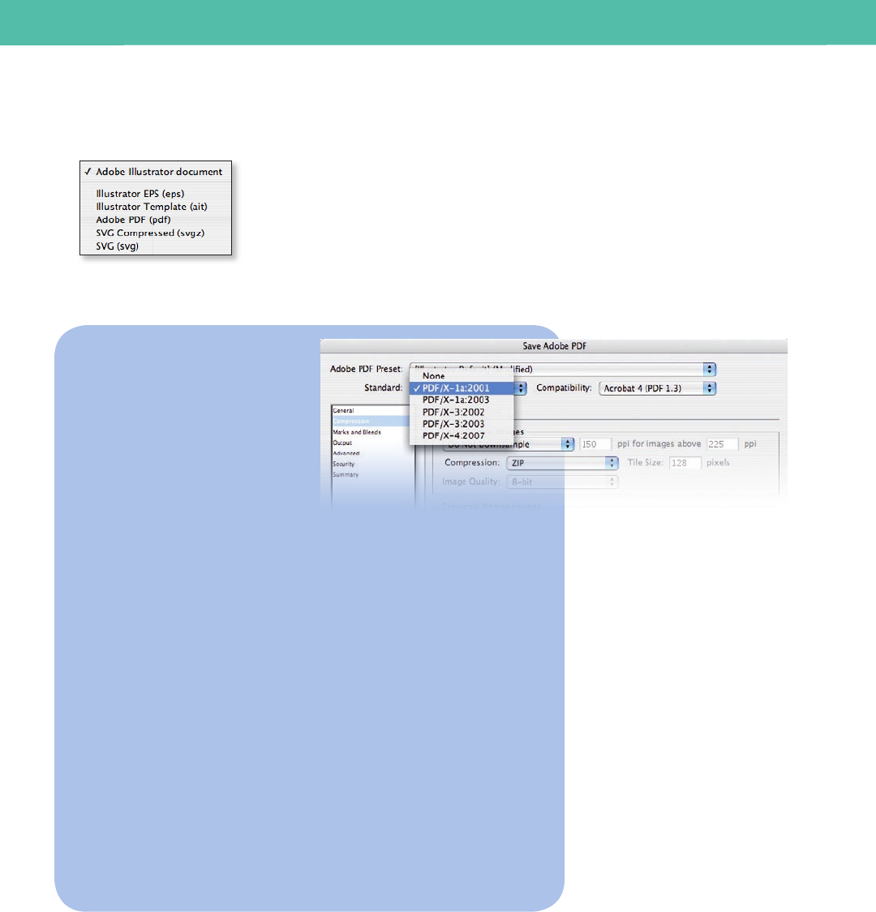Open the Image Quality 8-bit dropdown
876x912 pixels.
pos(562,482)
